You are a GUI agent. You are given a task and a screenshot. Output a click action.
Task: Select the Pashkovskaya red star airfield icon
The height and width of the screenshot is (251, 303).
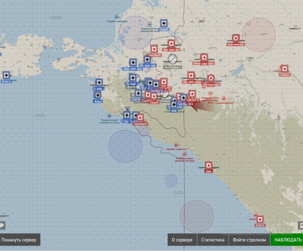coord(211,78)
